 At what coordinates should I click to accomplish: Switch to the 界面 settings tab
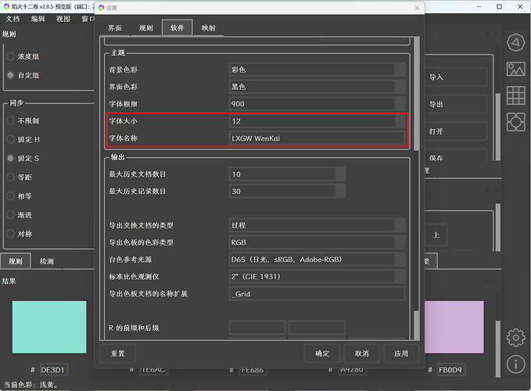tap(115, 28)
